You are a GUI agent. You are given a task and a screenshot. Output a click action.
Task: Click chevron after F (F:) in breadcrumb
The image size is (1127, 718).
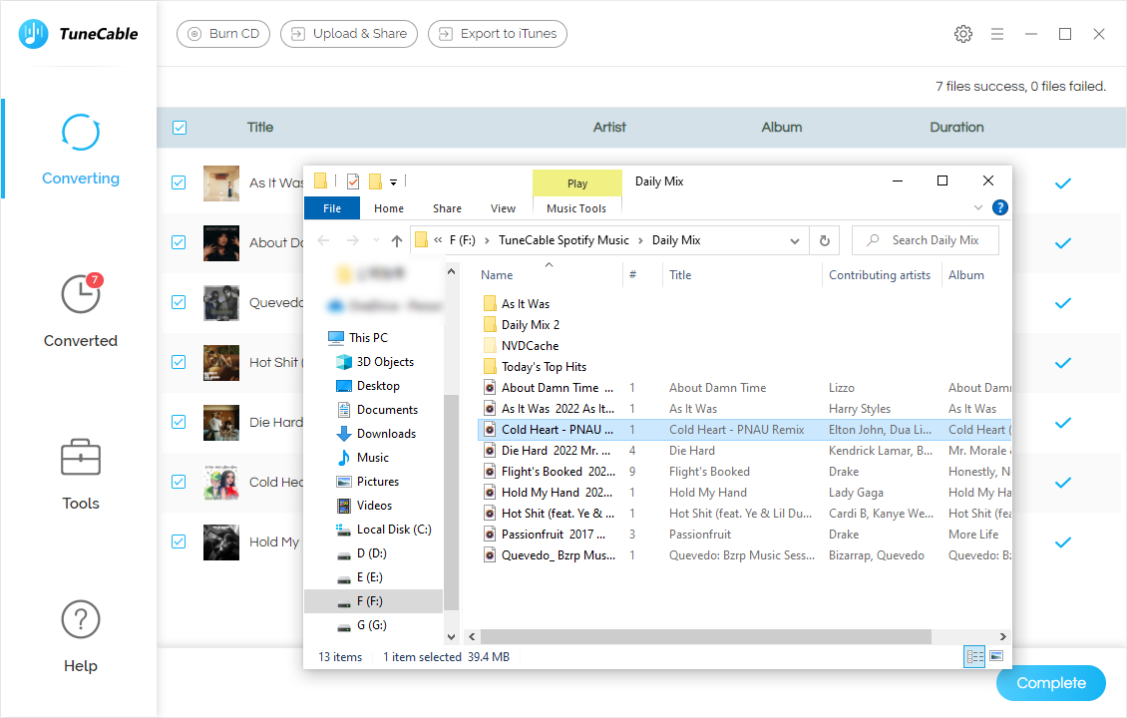coord(487,240)
